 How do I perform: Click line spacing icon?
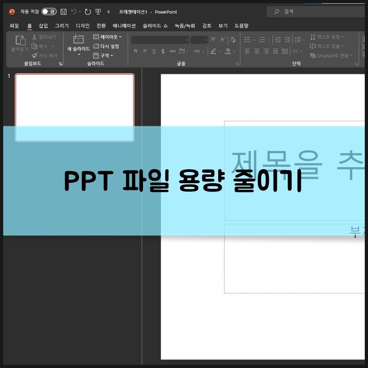click(298, 40)
